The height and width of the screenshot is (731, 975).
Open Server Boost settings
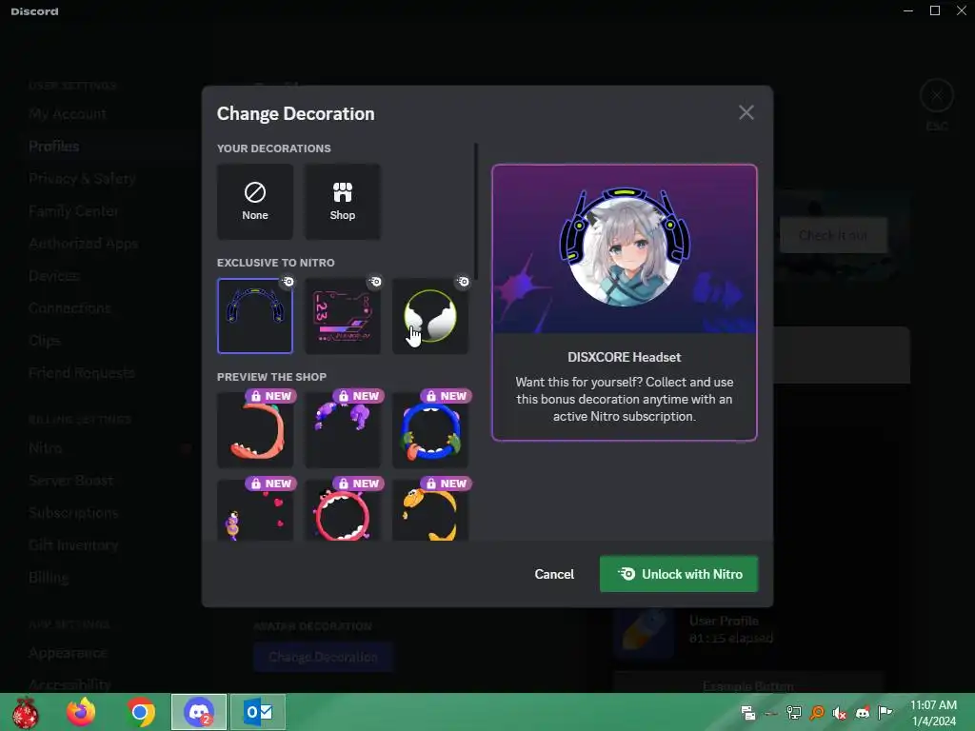70,480
